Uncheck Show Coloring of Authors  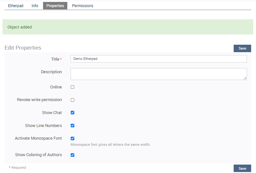tap(72, 155)
